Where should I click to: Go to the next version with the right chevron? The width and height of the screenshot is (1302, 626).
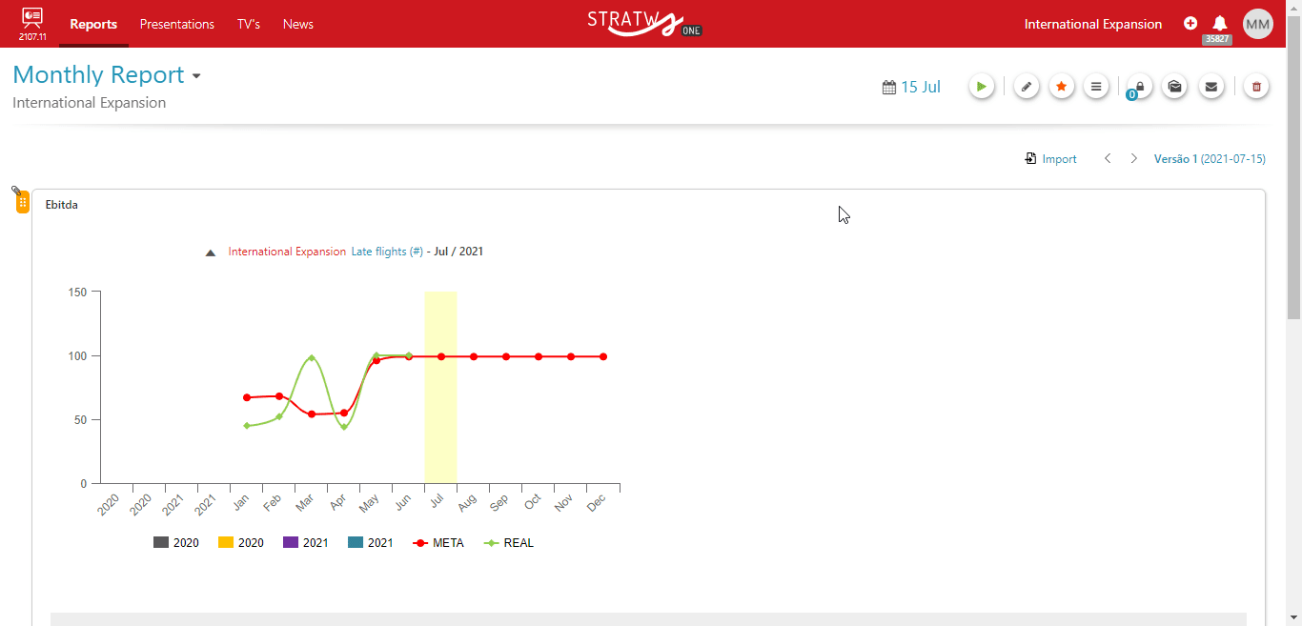tap(1133, 158)
